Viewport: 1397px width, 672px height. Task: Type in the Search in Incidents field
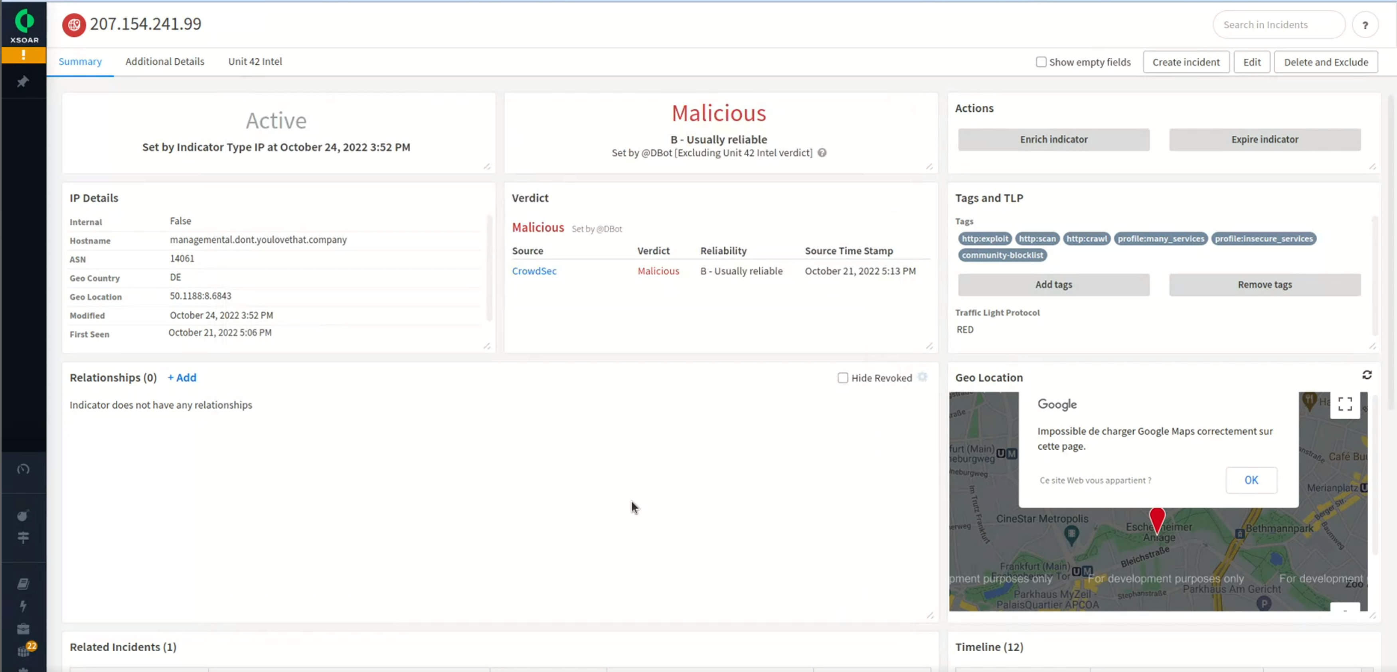(x=1278, y=24)
